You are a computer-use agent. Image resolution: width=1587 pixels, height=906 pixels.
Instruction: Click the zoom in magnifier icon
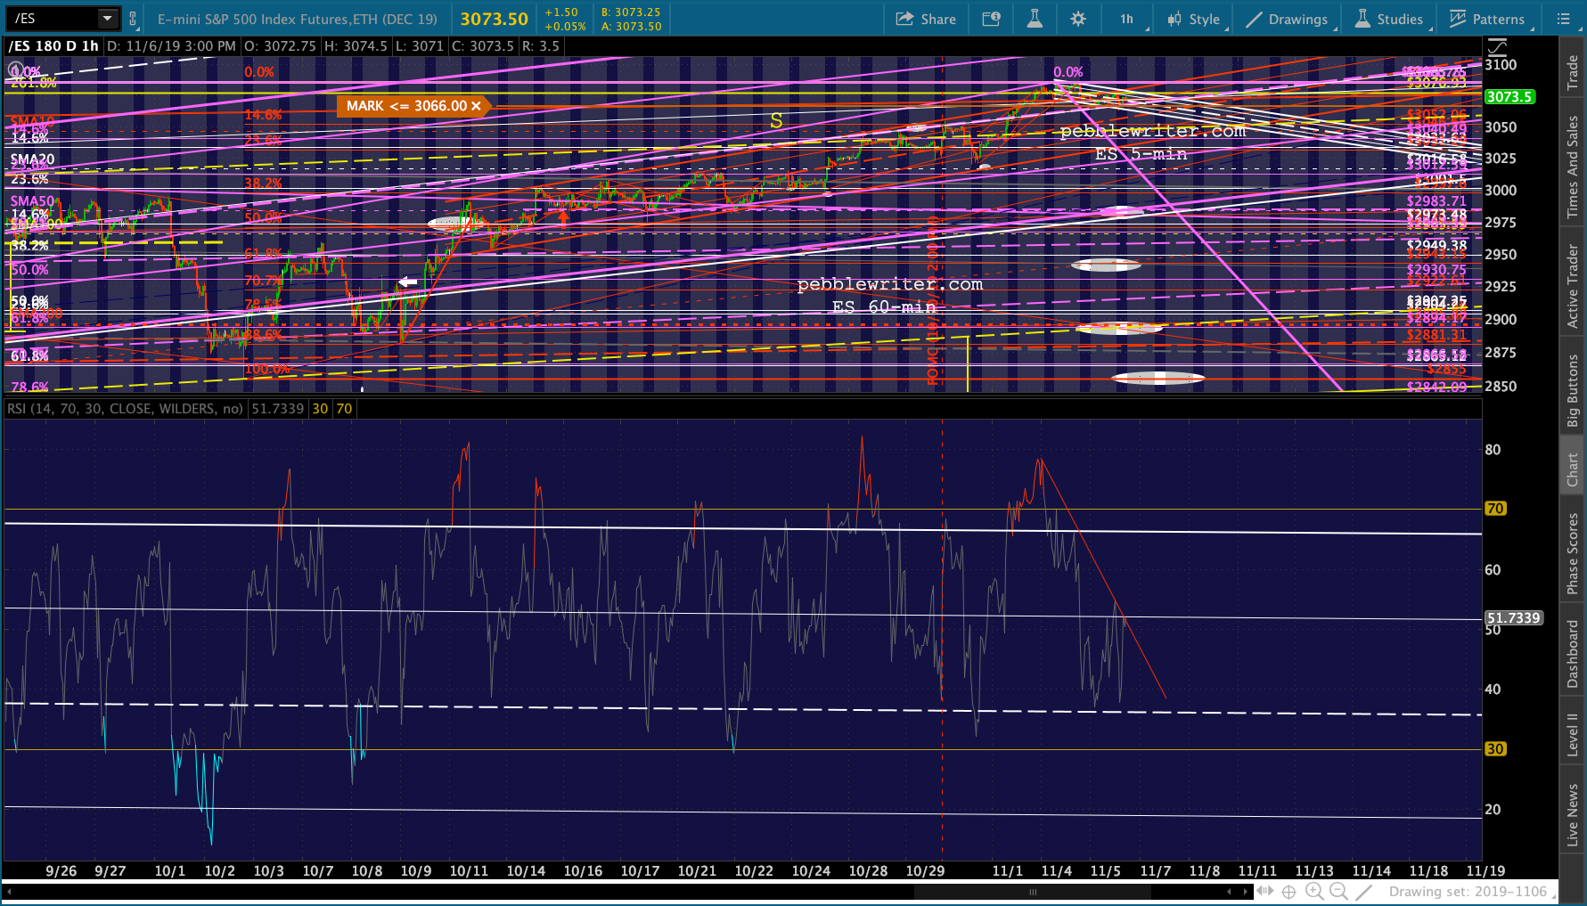pos(1314,891)
